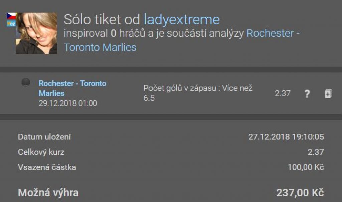Click the question mark help icon
Viewport: 342px width, 202px height.
point(307,94)
